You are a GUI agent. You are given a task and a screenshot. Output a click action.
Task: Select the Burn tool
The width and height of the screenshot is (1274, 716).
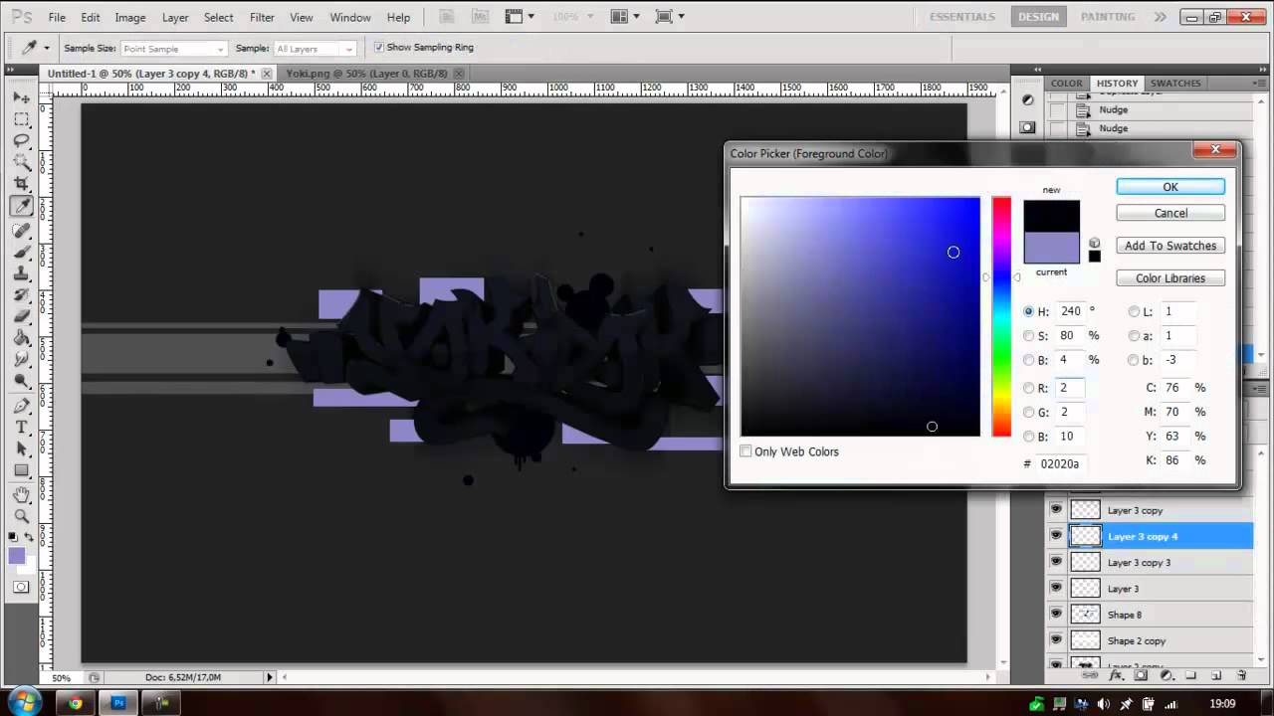tap(21, 383)
